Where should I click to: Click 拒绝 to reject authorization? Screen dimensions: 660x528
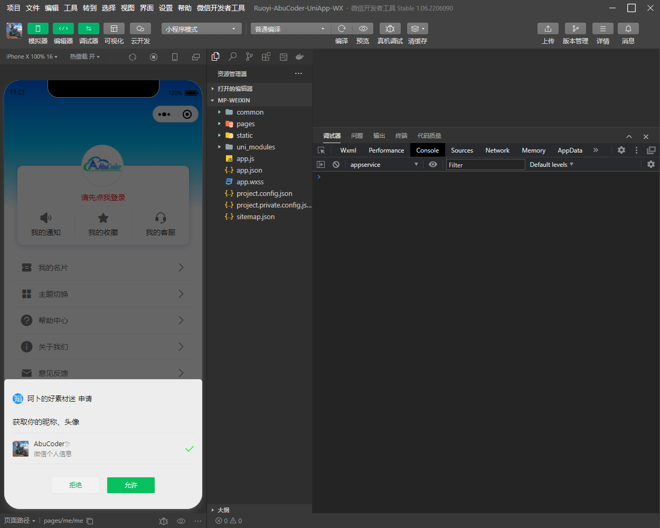point(76,485)
